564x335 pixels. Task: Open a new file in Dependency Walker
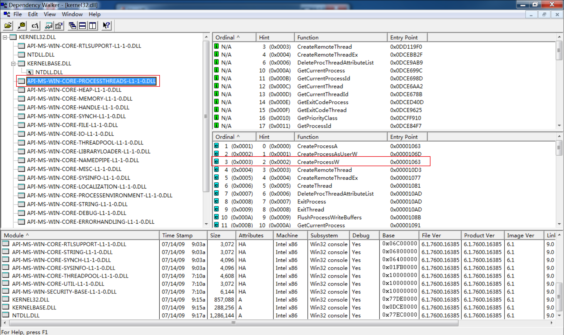coord(8,25)
